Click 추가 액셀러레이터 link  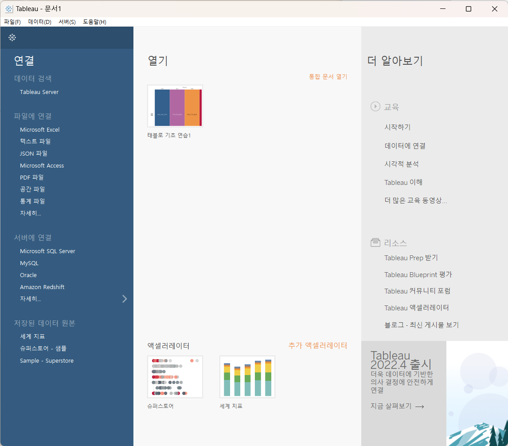[x=317, y=345]
